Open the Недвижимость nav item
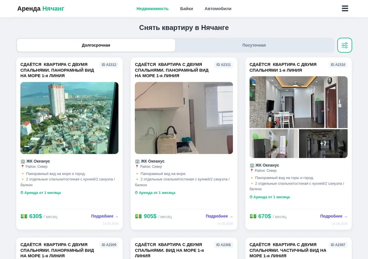This screenshot has height=259, width=368. tap(152, 9)
